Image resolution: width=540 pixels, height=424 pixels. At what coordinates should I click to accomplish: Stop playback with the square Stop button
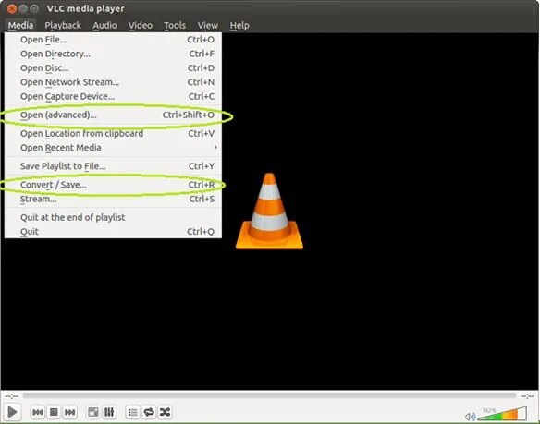[x=54, y=412]
